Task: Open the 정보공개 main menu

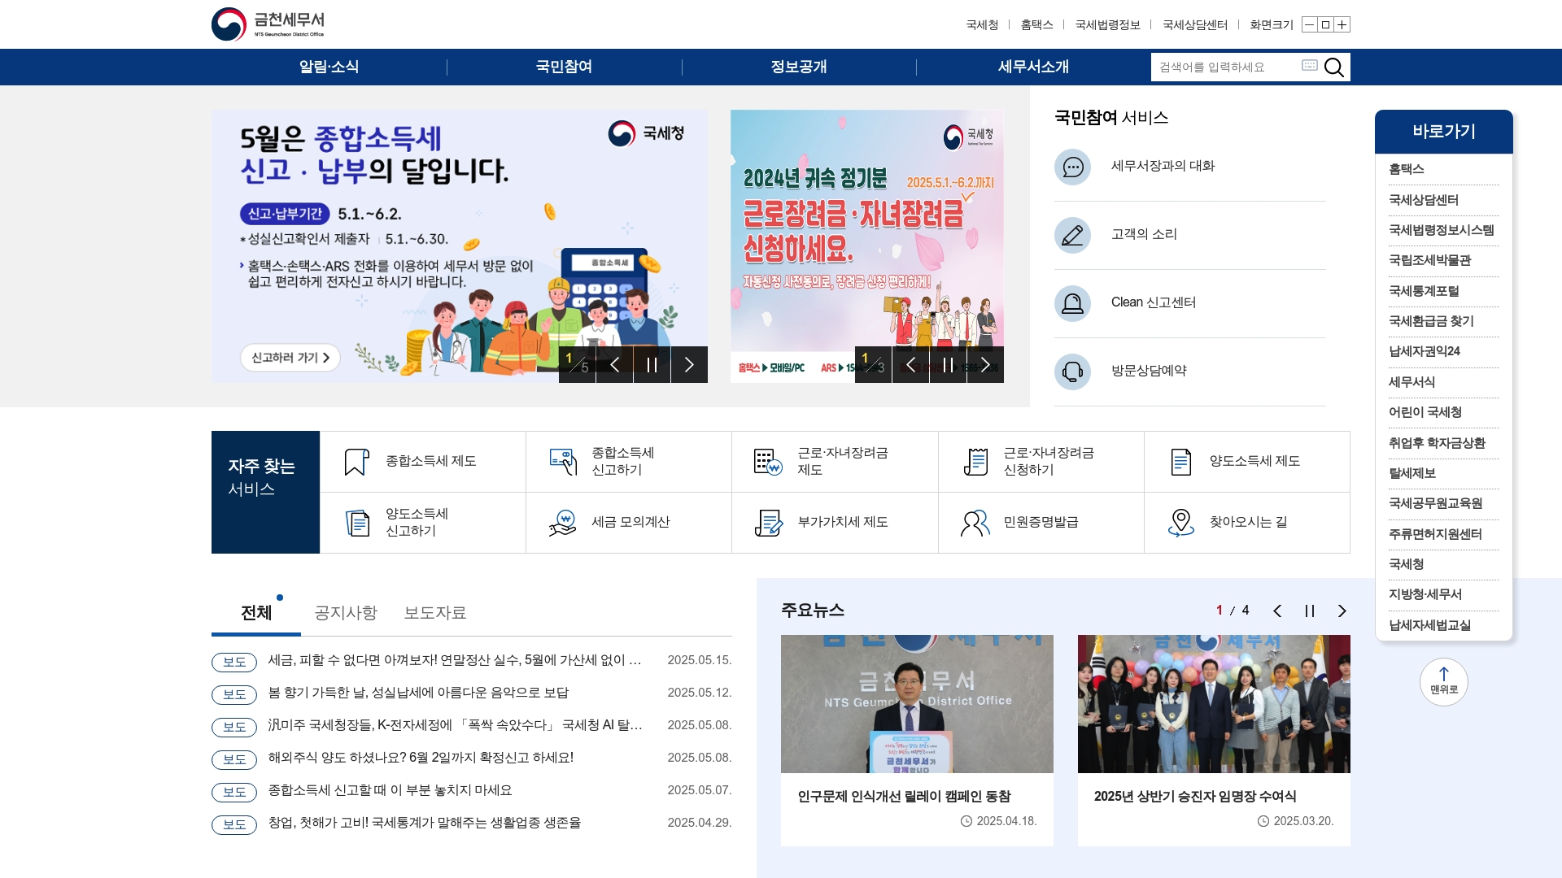Action: pyautogui.click(x=799, y=67)
